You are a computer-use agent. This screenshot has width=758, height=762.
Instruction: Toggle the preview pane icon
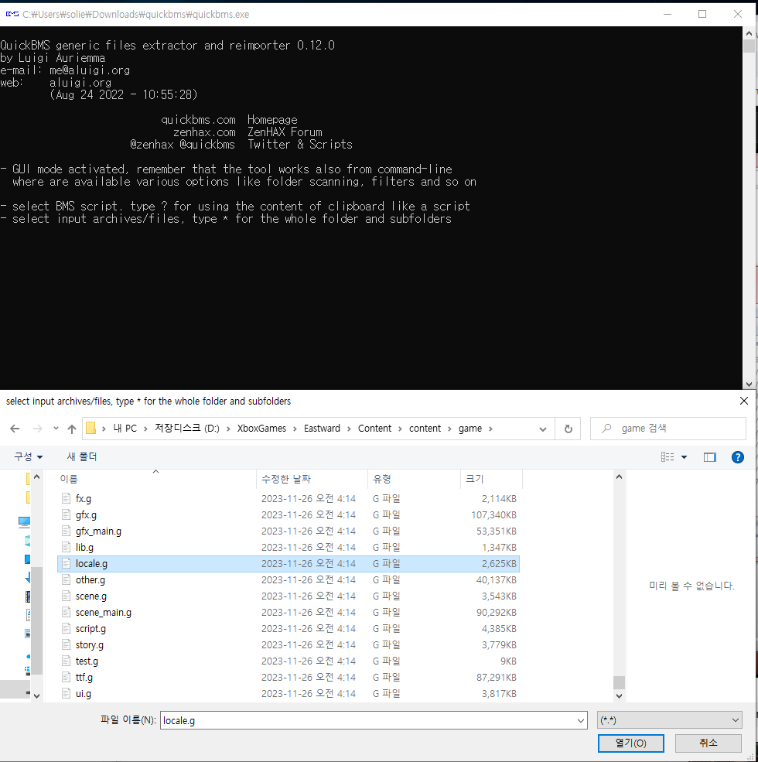point(710,456)
